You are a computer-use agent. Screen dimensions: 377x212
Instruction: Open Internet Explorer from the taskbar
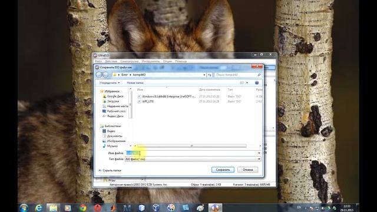[x=38, y=208]
